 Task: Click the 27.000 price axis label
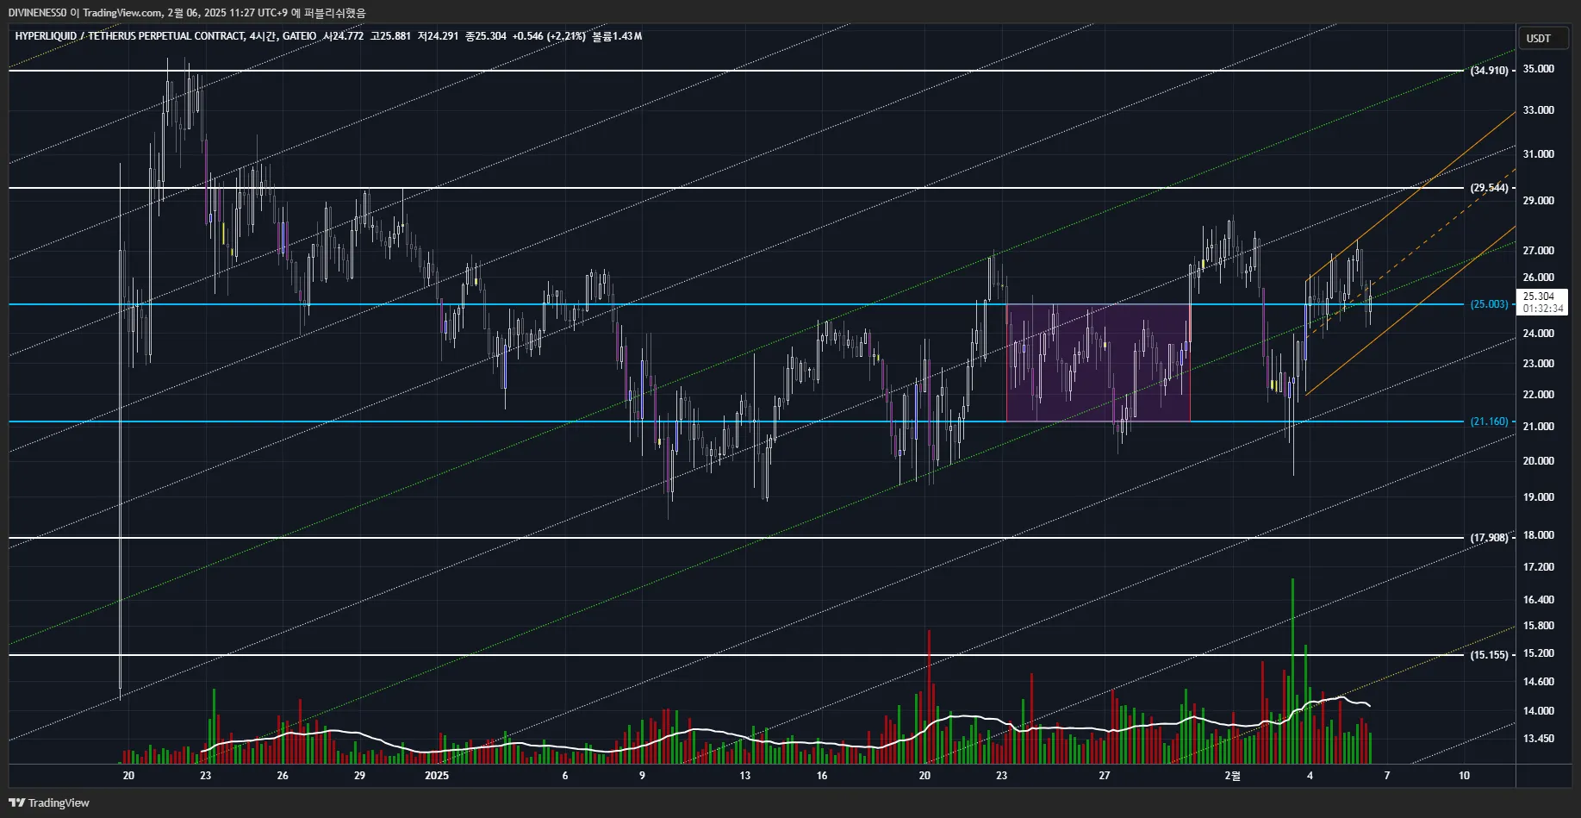point(1539,251)
